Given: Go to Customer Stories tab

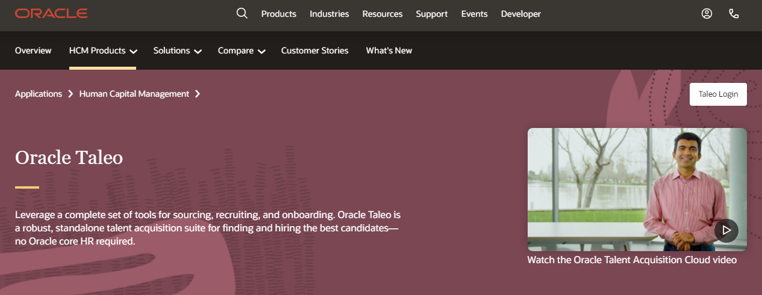Looking at the screenshot, I should pyautogui.click(x=314, y=51).
